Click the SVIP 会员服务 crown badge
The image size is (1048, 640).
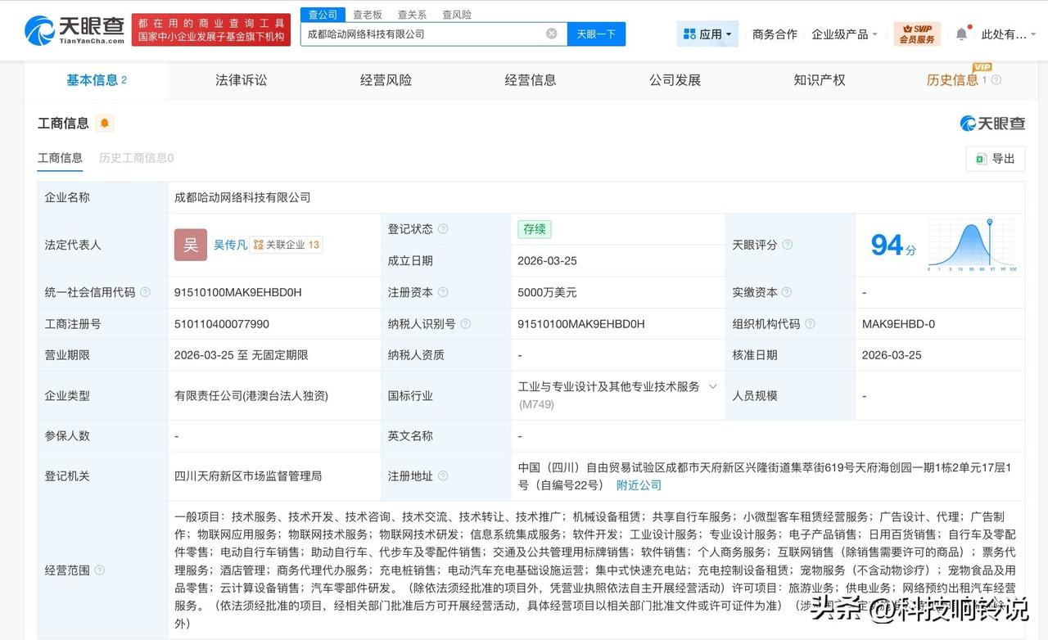tap(916, 34)
